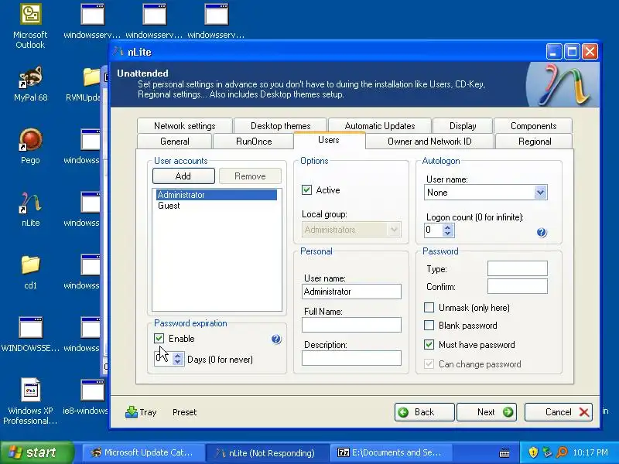The width and height of the screenshot is (619, 464).
Task: Check the Blank password option
Action: [x=429, y=325]
